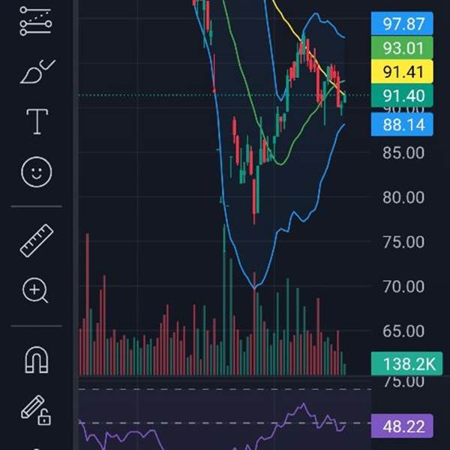Click the 65.00 price scale label

[403, 331]
